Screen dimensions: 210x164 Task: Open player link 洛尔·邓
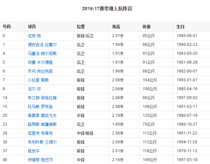[34, 89]
